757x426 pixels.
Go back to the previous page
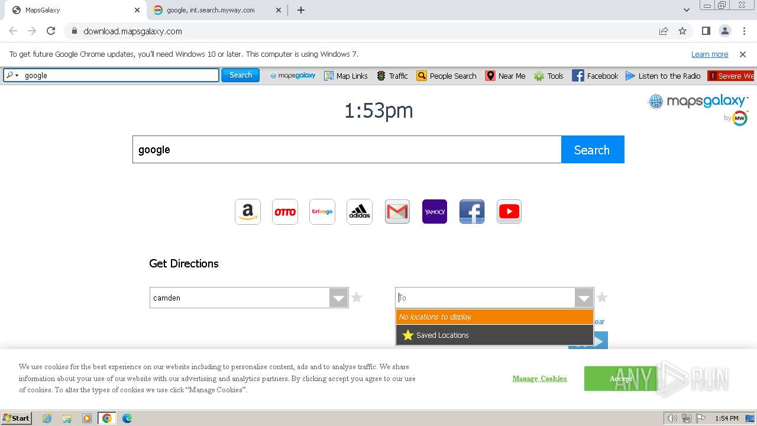coord(13,31)
